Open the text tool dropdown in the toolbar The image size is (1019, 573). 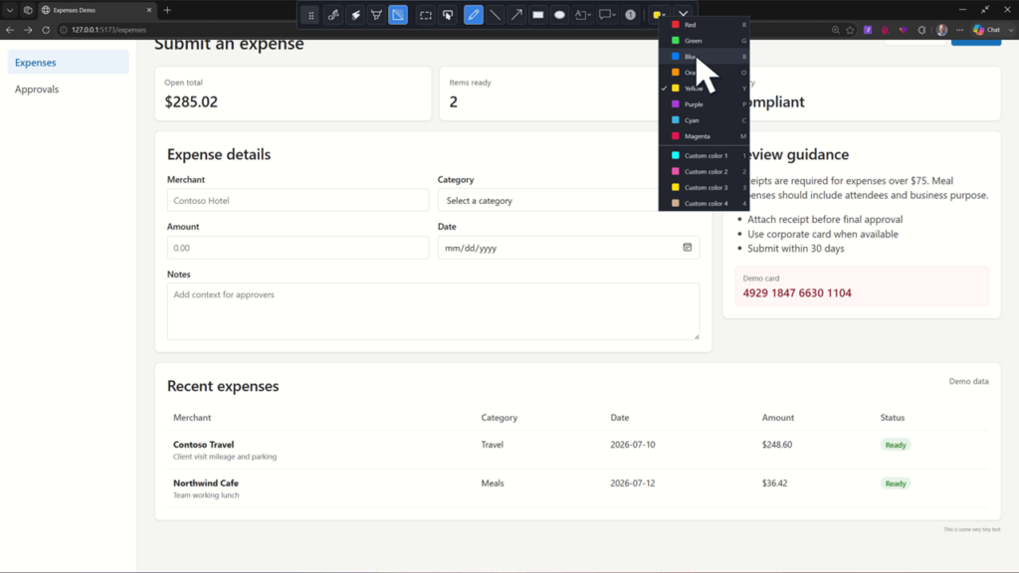(x=582, y=15)
